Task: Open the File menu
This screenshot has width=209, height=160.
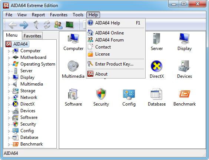Action: pyautogui.click(x=9, y=15)
